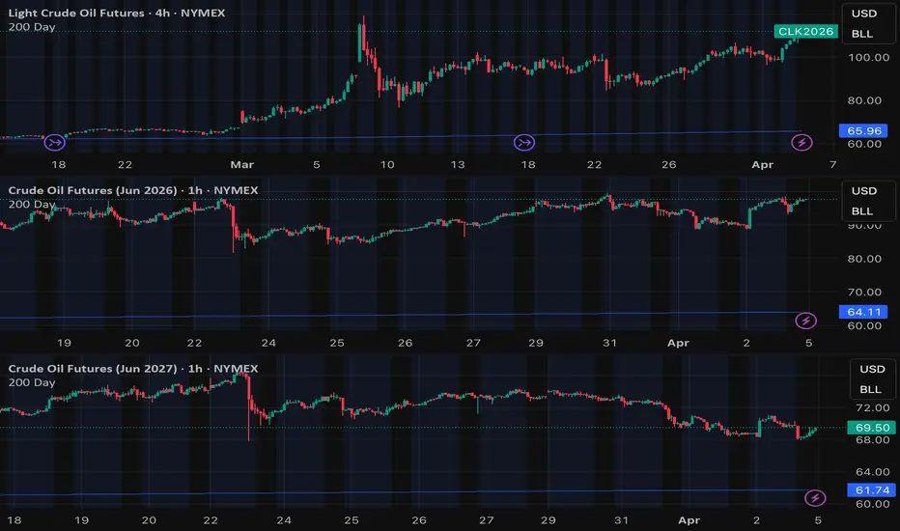Click the 24 date label in Jun 2026 chart axis

click(x=268, y=343)
